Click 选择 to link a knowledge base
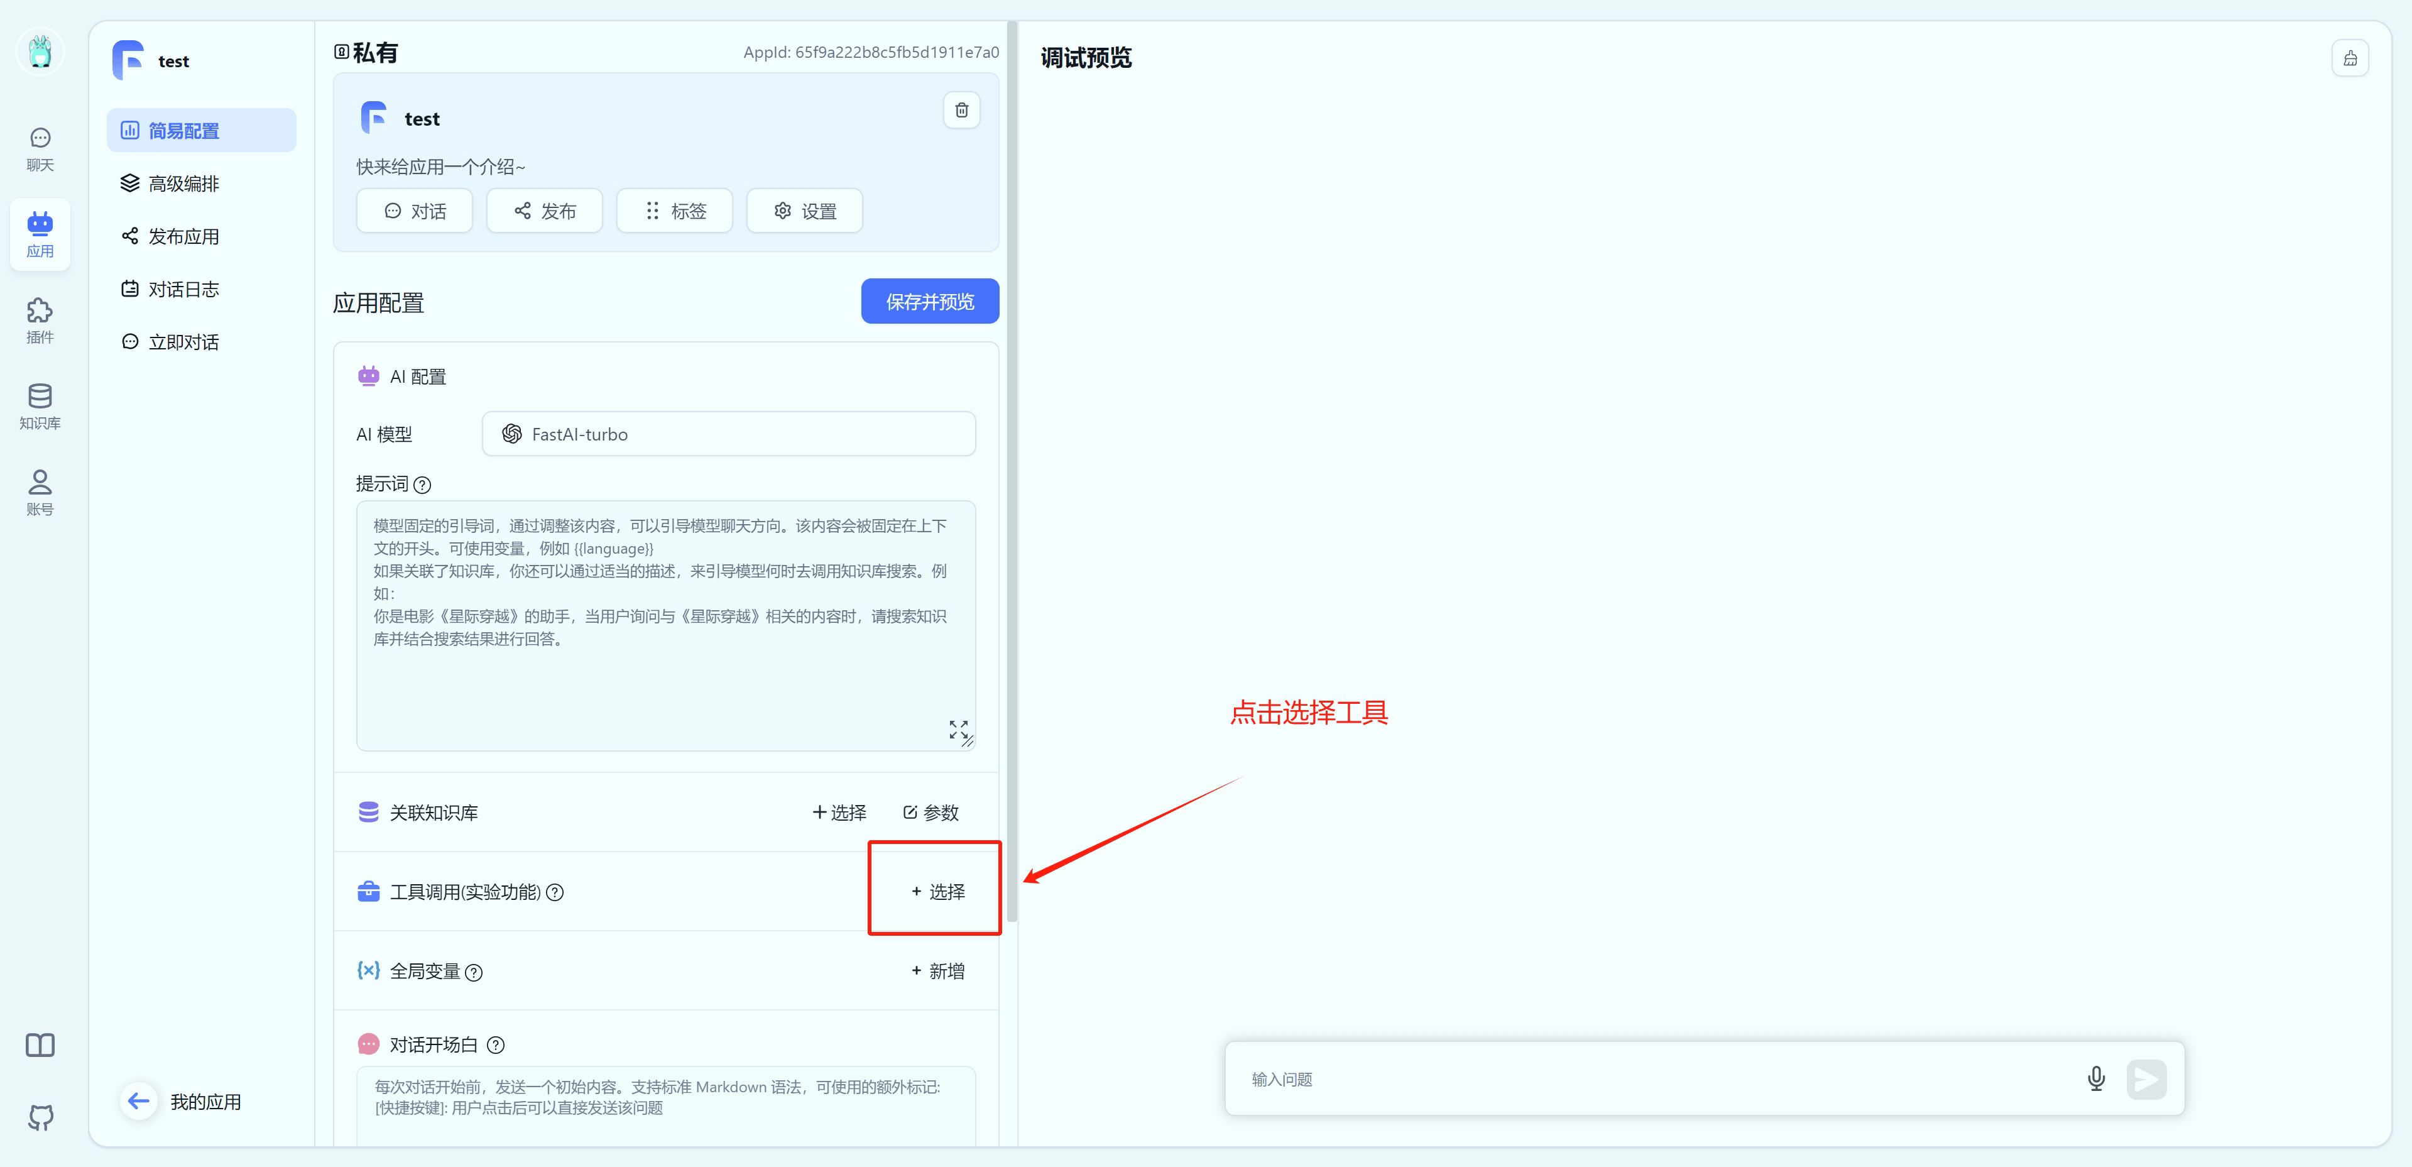The height and width of the screenshot is (1167, 2412). 839,812
